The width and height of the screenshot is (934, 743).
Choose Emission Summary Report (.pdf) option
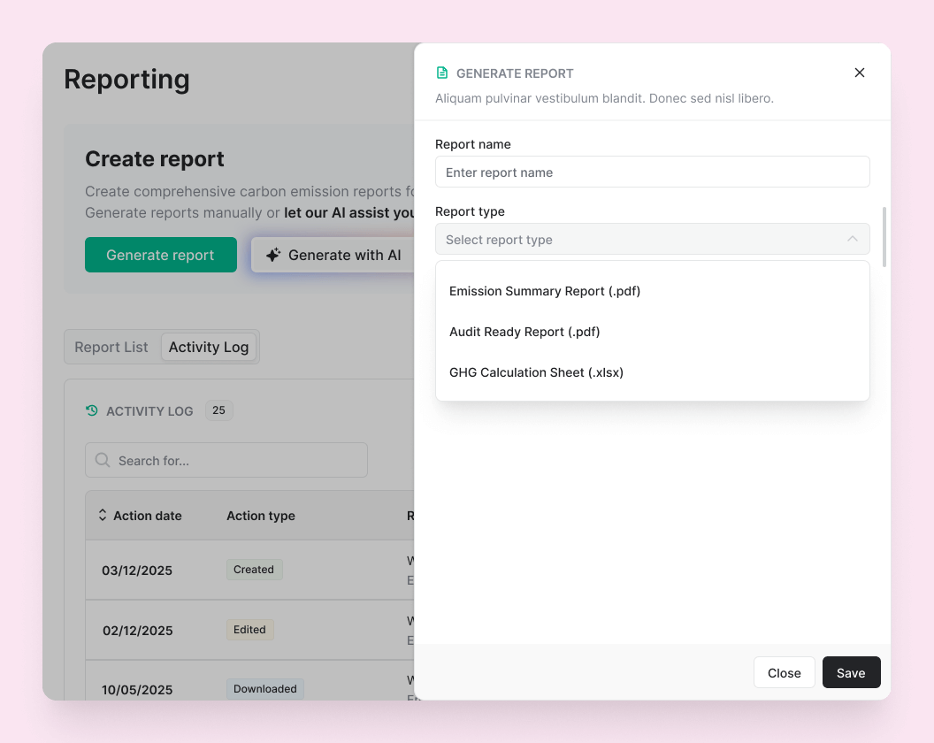coord(652,291)
